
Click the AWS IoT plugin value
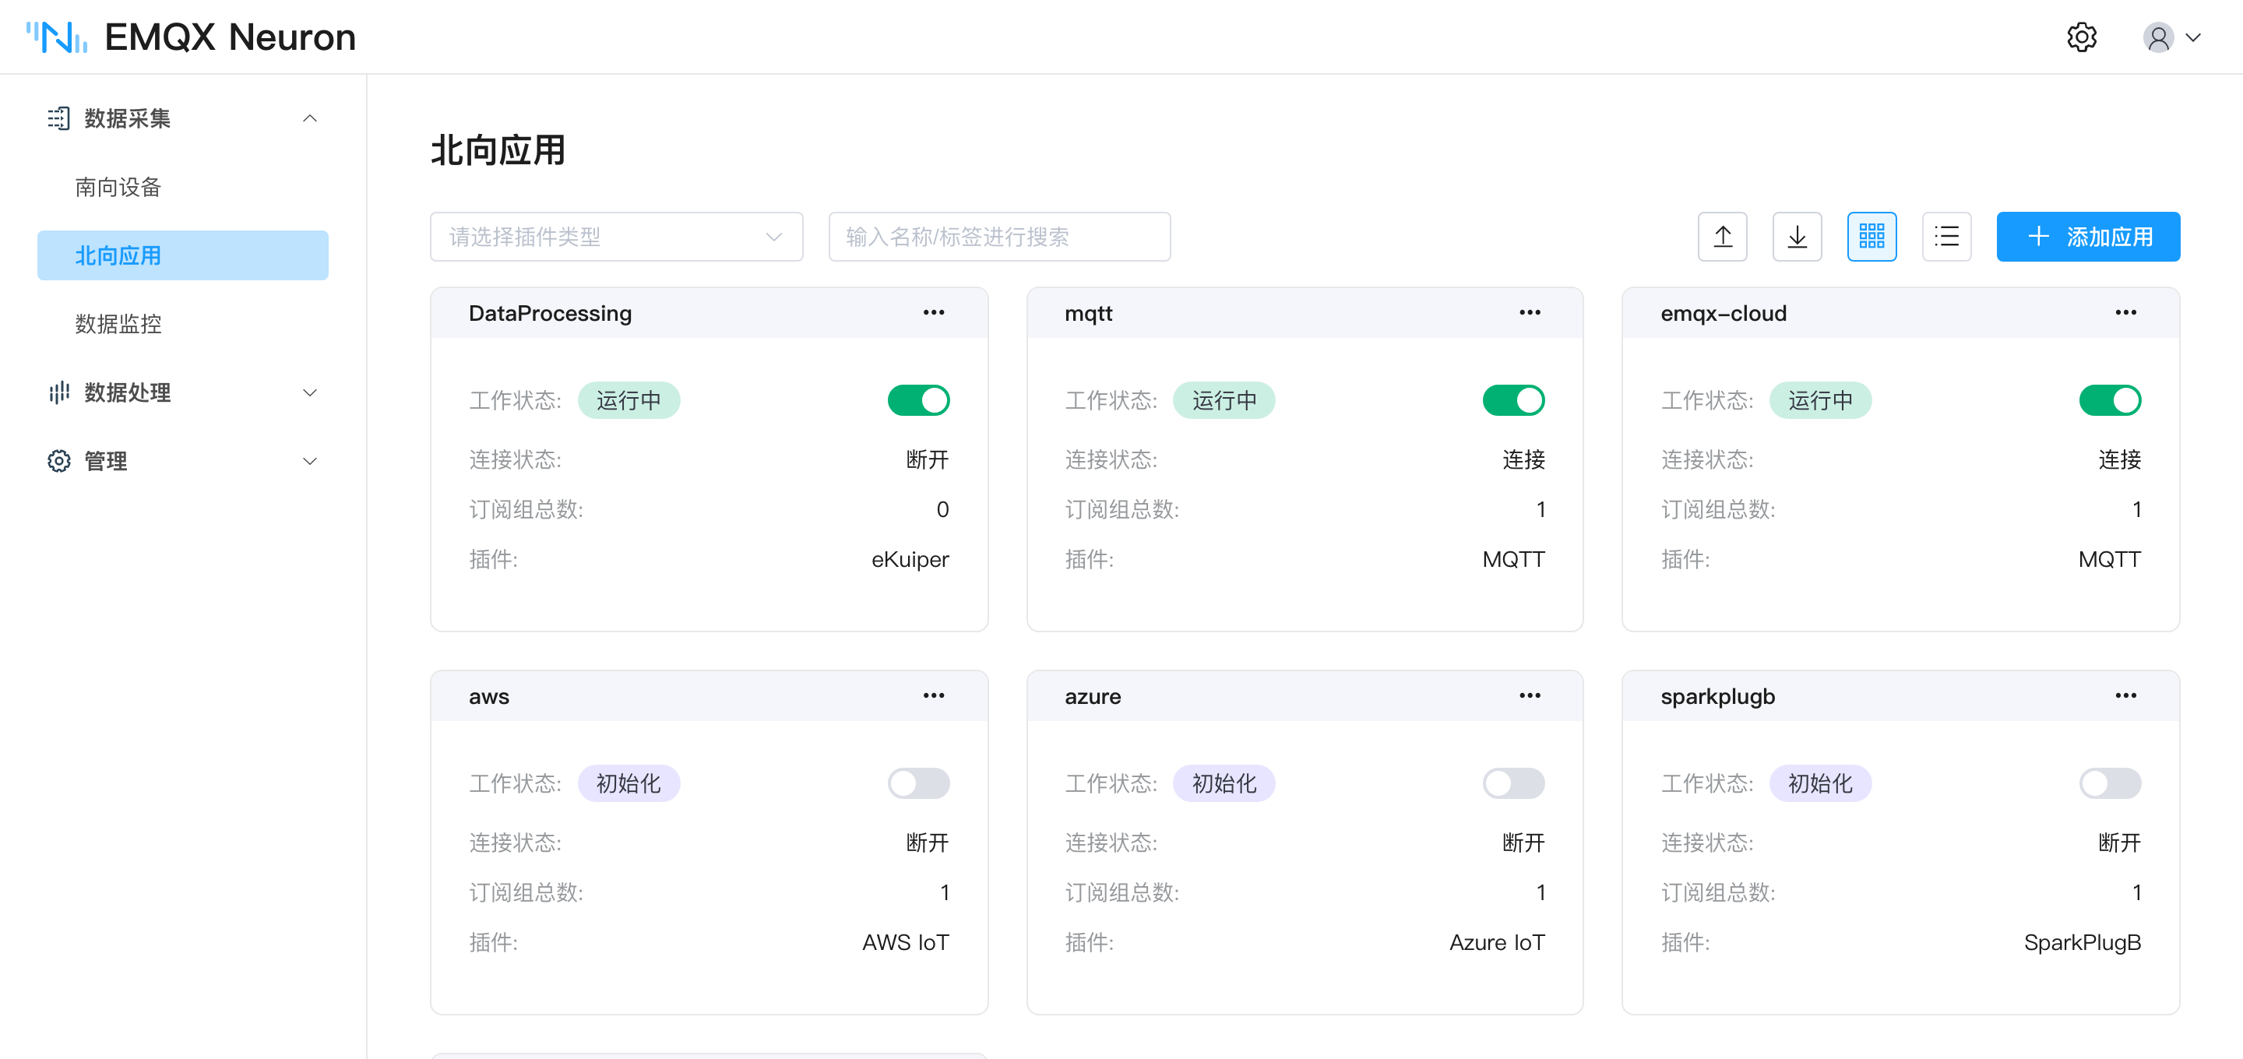click(906, 942)
